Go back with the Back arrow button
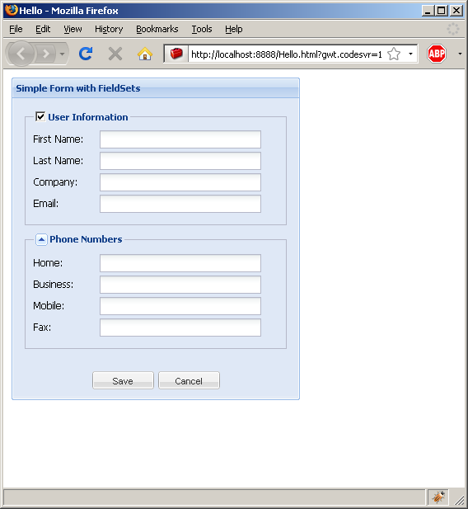 pyautogui.click(x=21, y=54)
